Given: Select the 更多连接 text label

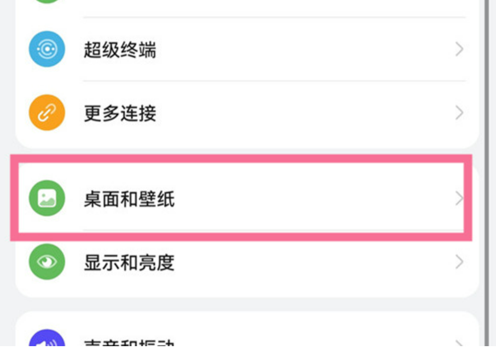Looking at the screenshot, I should pyautogui.click(x=120, y=113).
